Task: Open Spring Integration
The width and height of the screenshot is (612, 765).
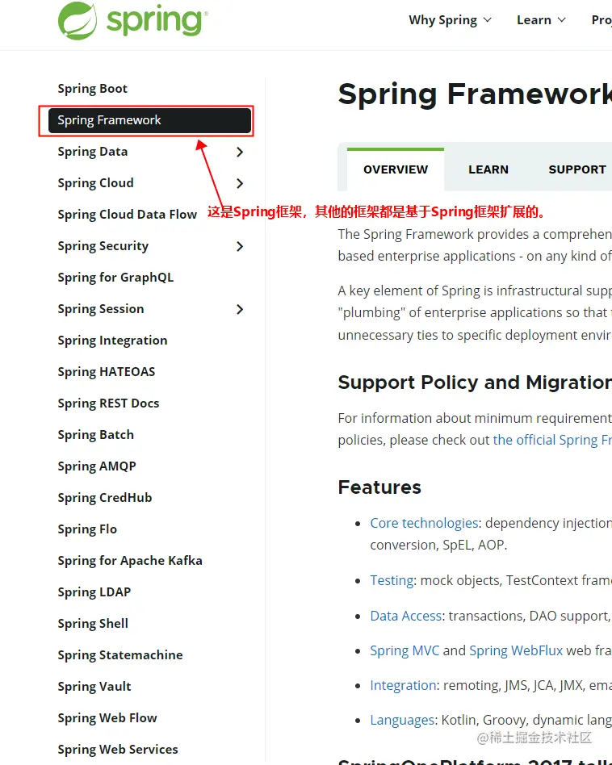Action: point(112,341)
